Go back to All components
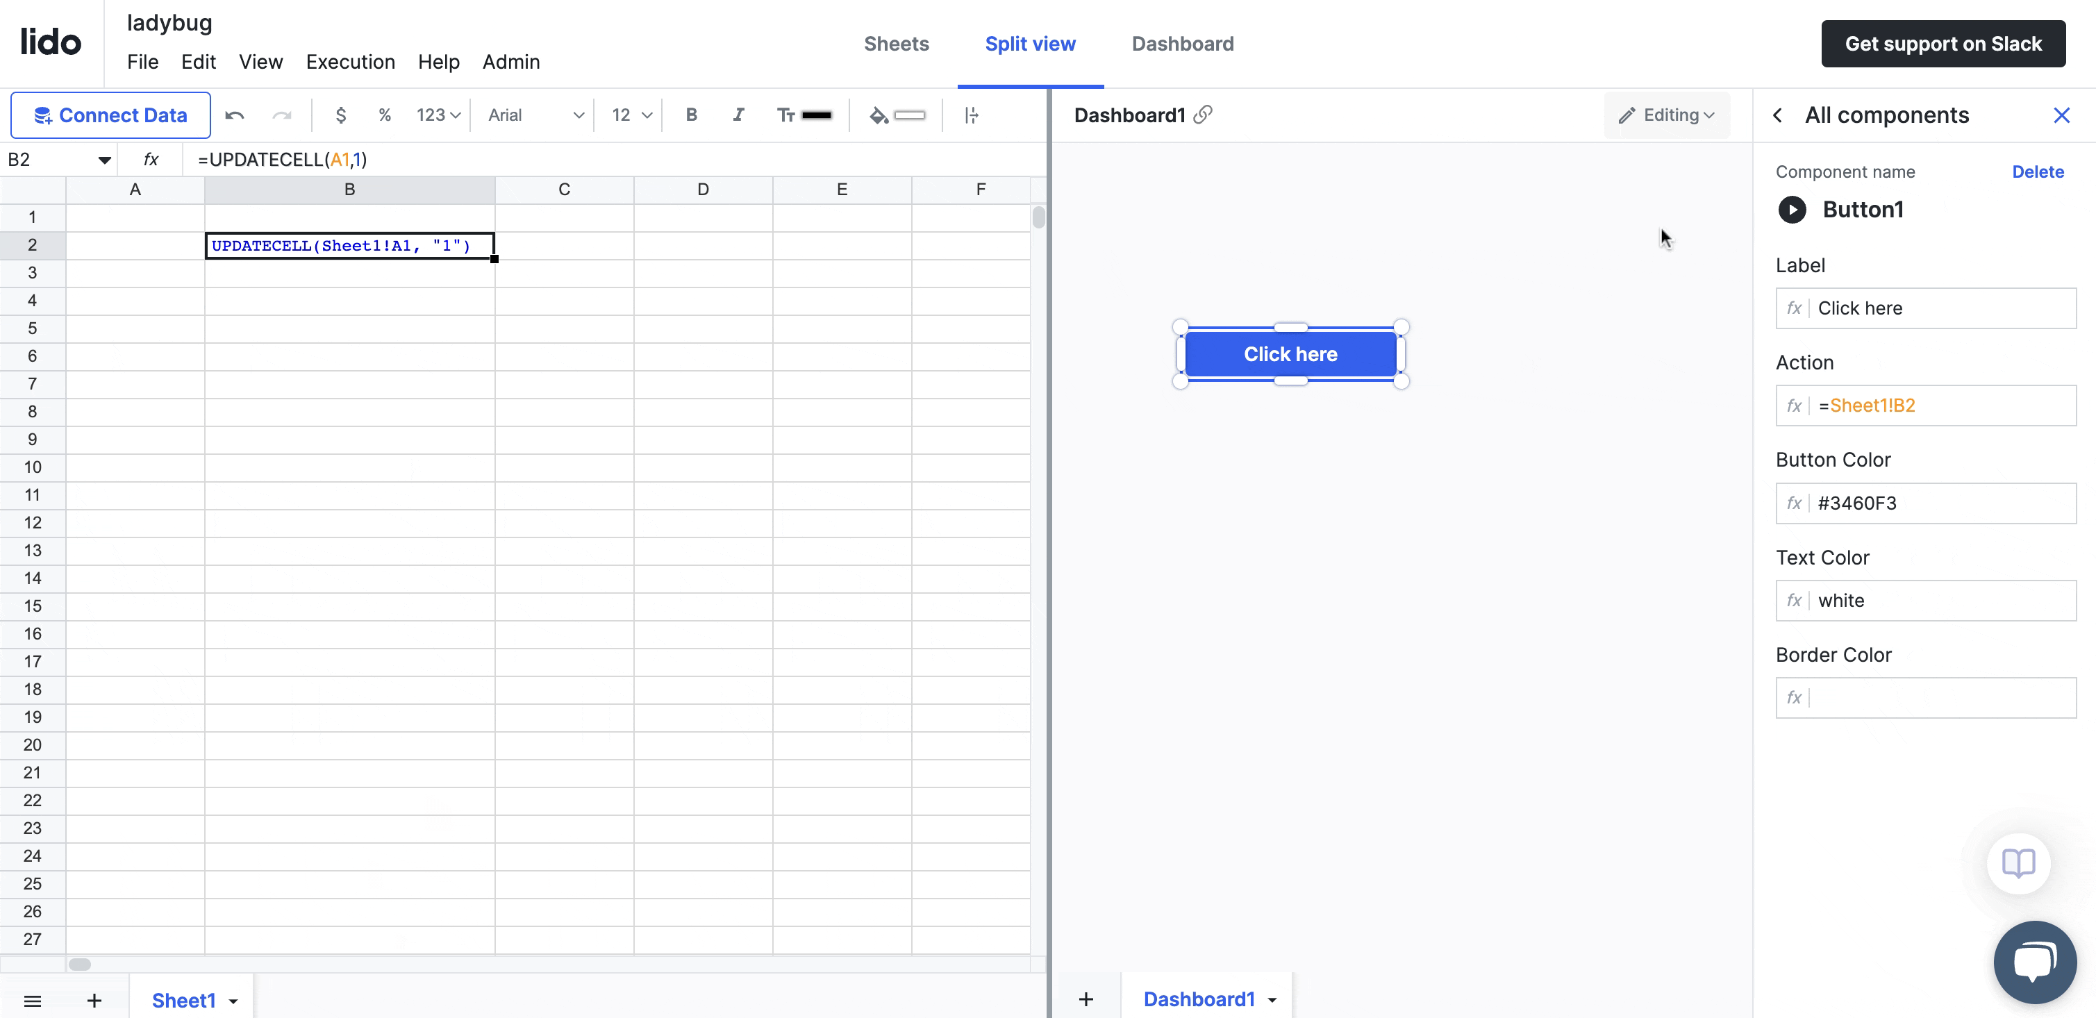The height and width of the screenshot is (1018, 2096). tap(1778, 115)
